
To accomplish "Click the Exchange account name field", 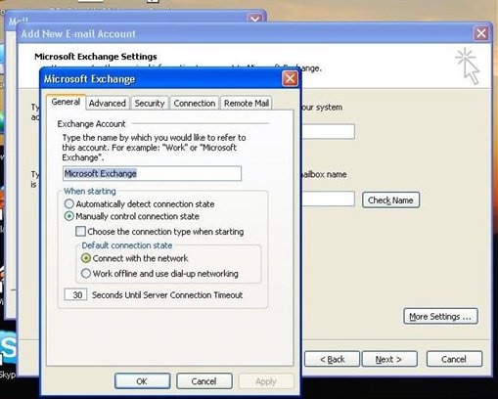I will pyautogui.click(x=152, y=173).
